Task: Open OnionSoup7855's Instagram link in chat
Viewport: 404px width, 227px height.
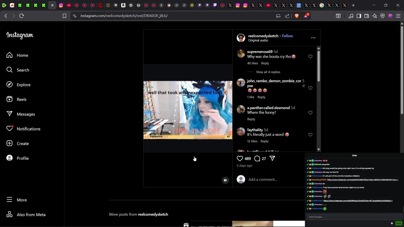Action: click(363, 180)
